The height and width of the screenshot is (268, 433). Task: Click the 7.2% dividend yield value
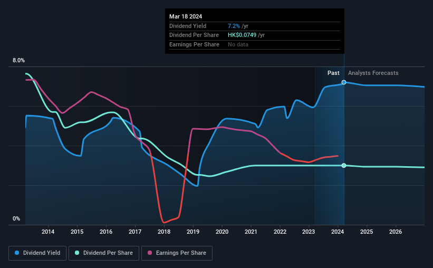234,26
